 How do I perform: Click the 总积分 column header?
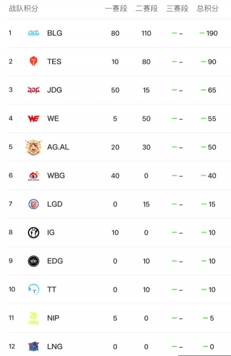[x=208, y=9]
